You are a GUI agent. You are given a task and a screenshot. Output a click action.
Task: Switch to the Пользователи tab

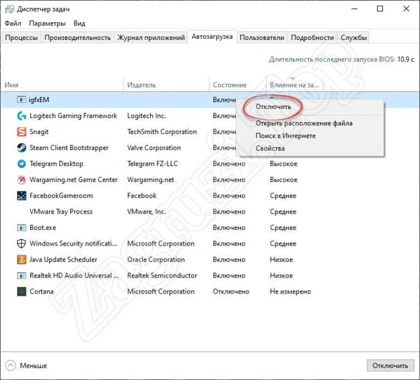coord(262,37)
